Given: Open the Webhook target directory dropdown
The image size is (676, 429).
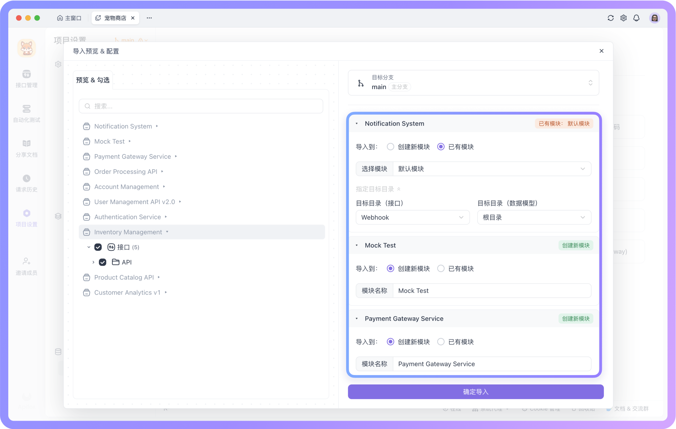Looking at the screenshot, I should click(412, 217).
